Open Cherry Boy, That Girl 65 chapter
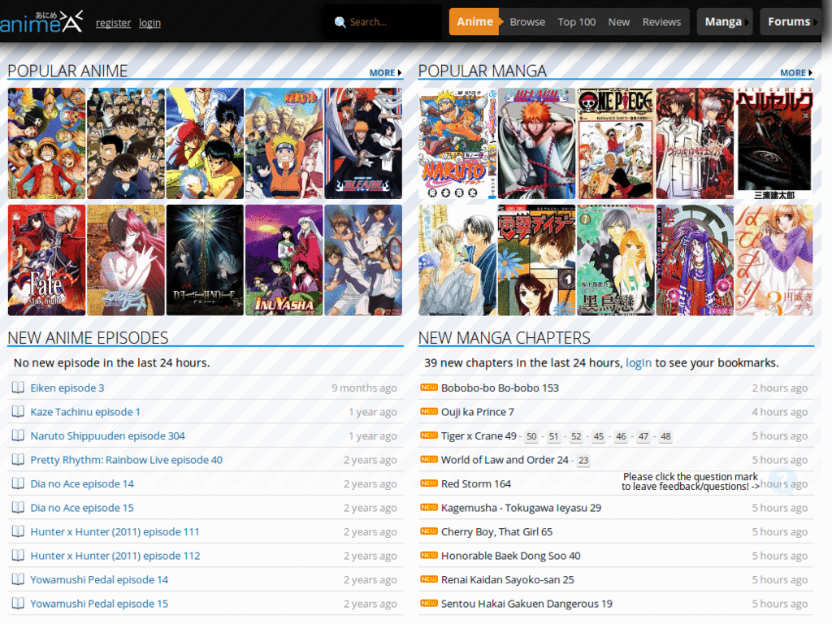Viewport: 832px width, 624px height. click(496, 531)
